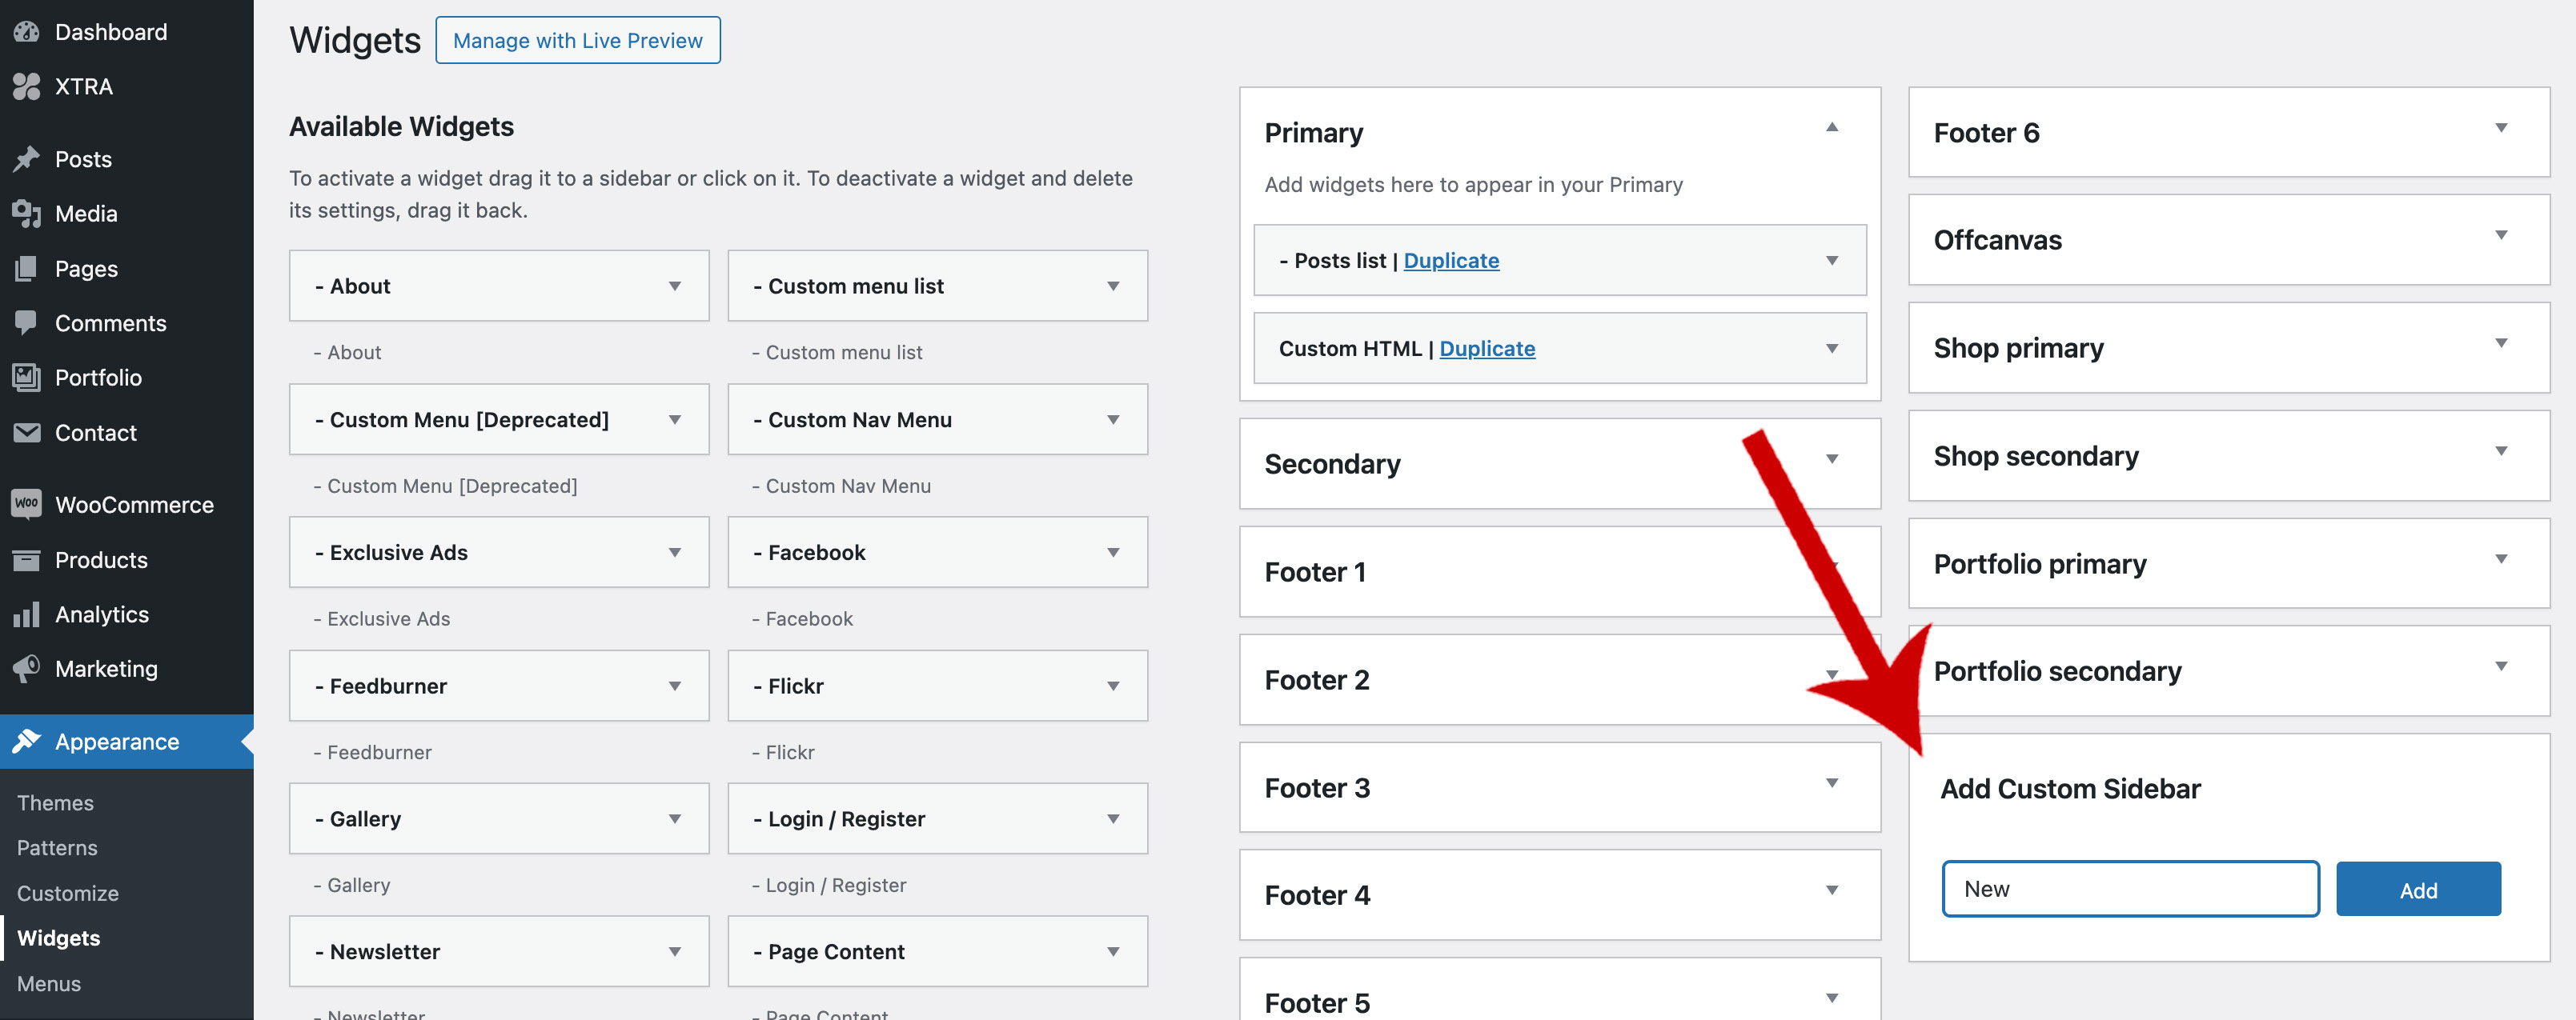The width and height of the screenshot is (2576, 1020).
Task: Click the Marketing megaphone icon
Action: (x=27, y=668)
